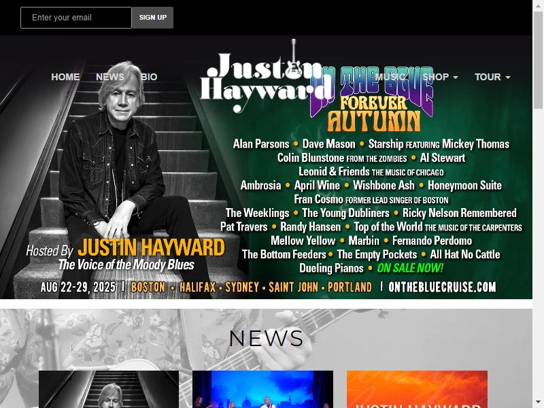Open the HOME menu item
Screen dimensions: 544x408
point(65,77)
